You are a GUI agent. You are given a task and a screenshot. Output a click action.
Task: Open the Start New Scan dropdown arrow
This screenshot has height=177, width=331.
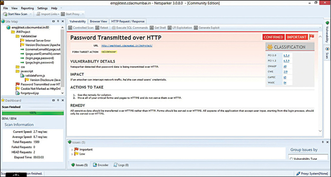click(x=31, y=14)
